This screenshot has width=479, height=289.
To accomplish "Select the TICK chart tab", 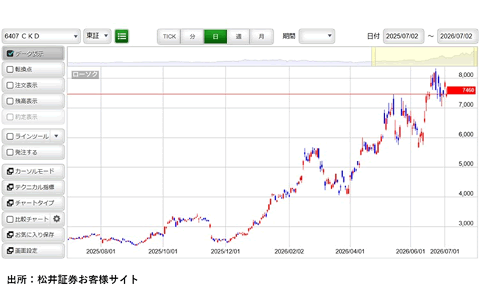I will (x=169, y=36).
